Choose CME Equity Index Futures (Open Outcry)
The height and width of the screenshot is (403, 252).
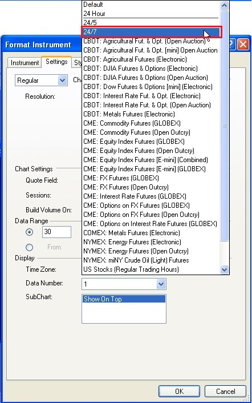click(x=151, y=151)
